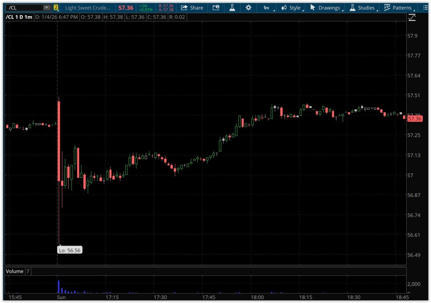Expand the 1m timeframe dropdown

click(268, 8)
